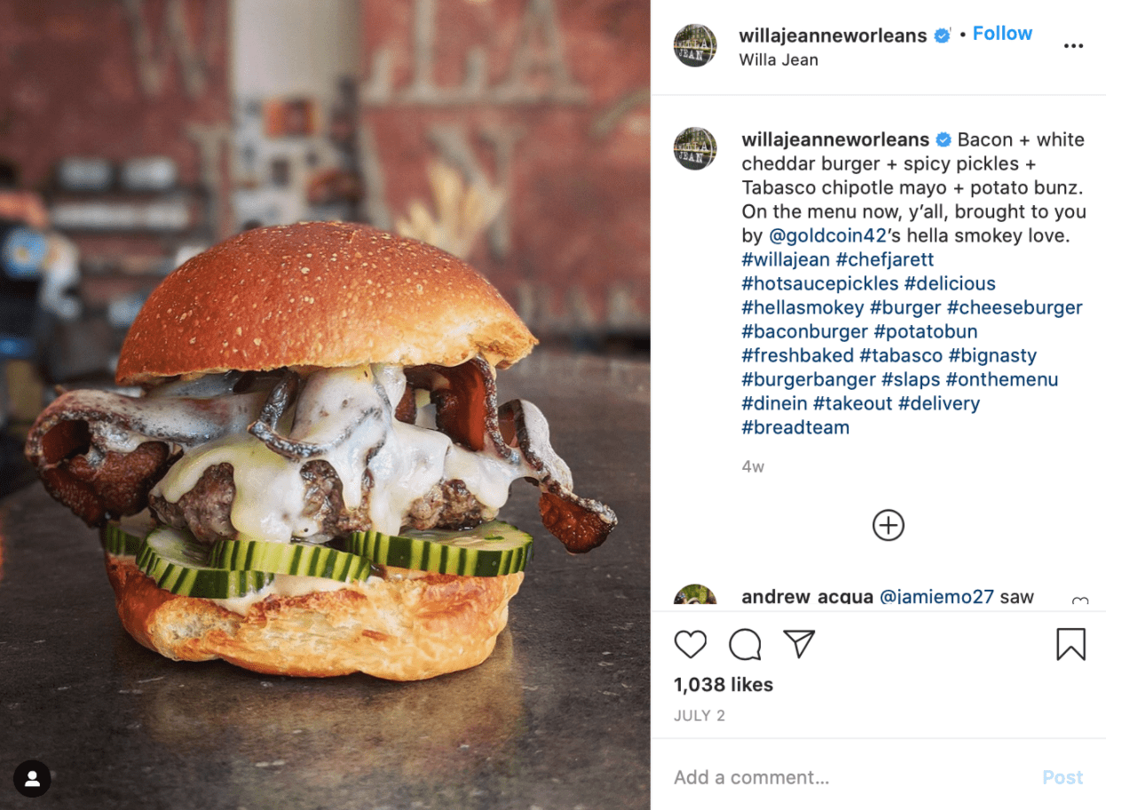Open andrew acqua's profile picture
Screen dimensions: 1122x810
(x=695, y=596)
